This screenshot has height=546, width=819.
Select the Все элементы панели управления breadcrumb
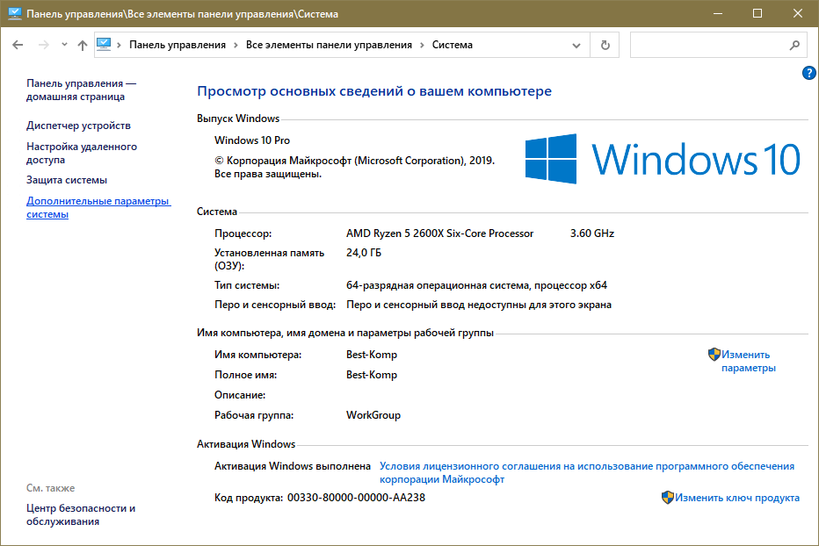tap(329, 45)
